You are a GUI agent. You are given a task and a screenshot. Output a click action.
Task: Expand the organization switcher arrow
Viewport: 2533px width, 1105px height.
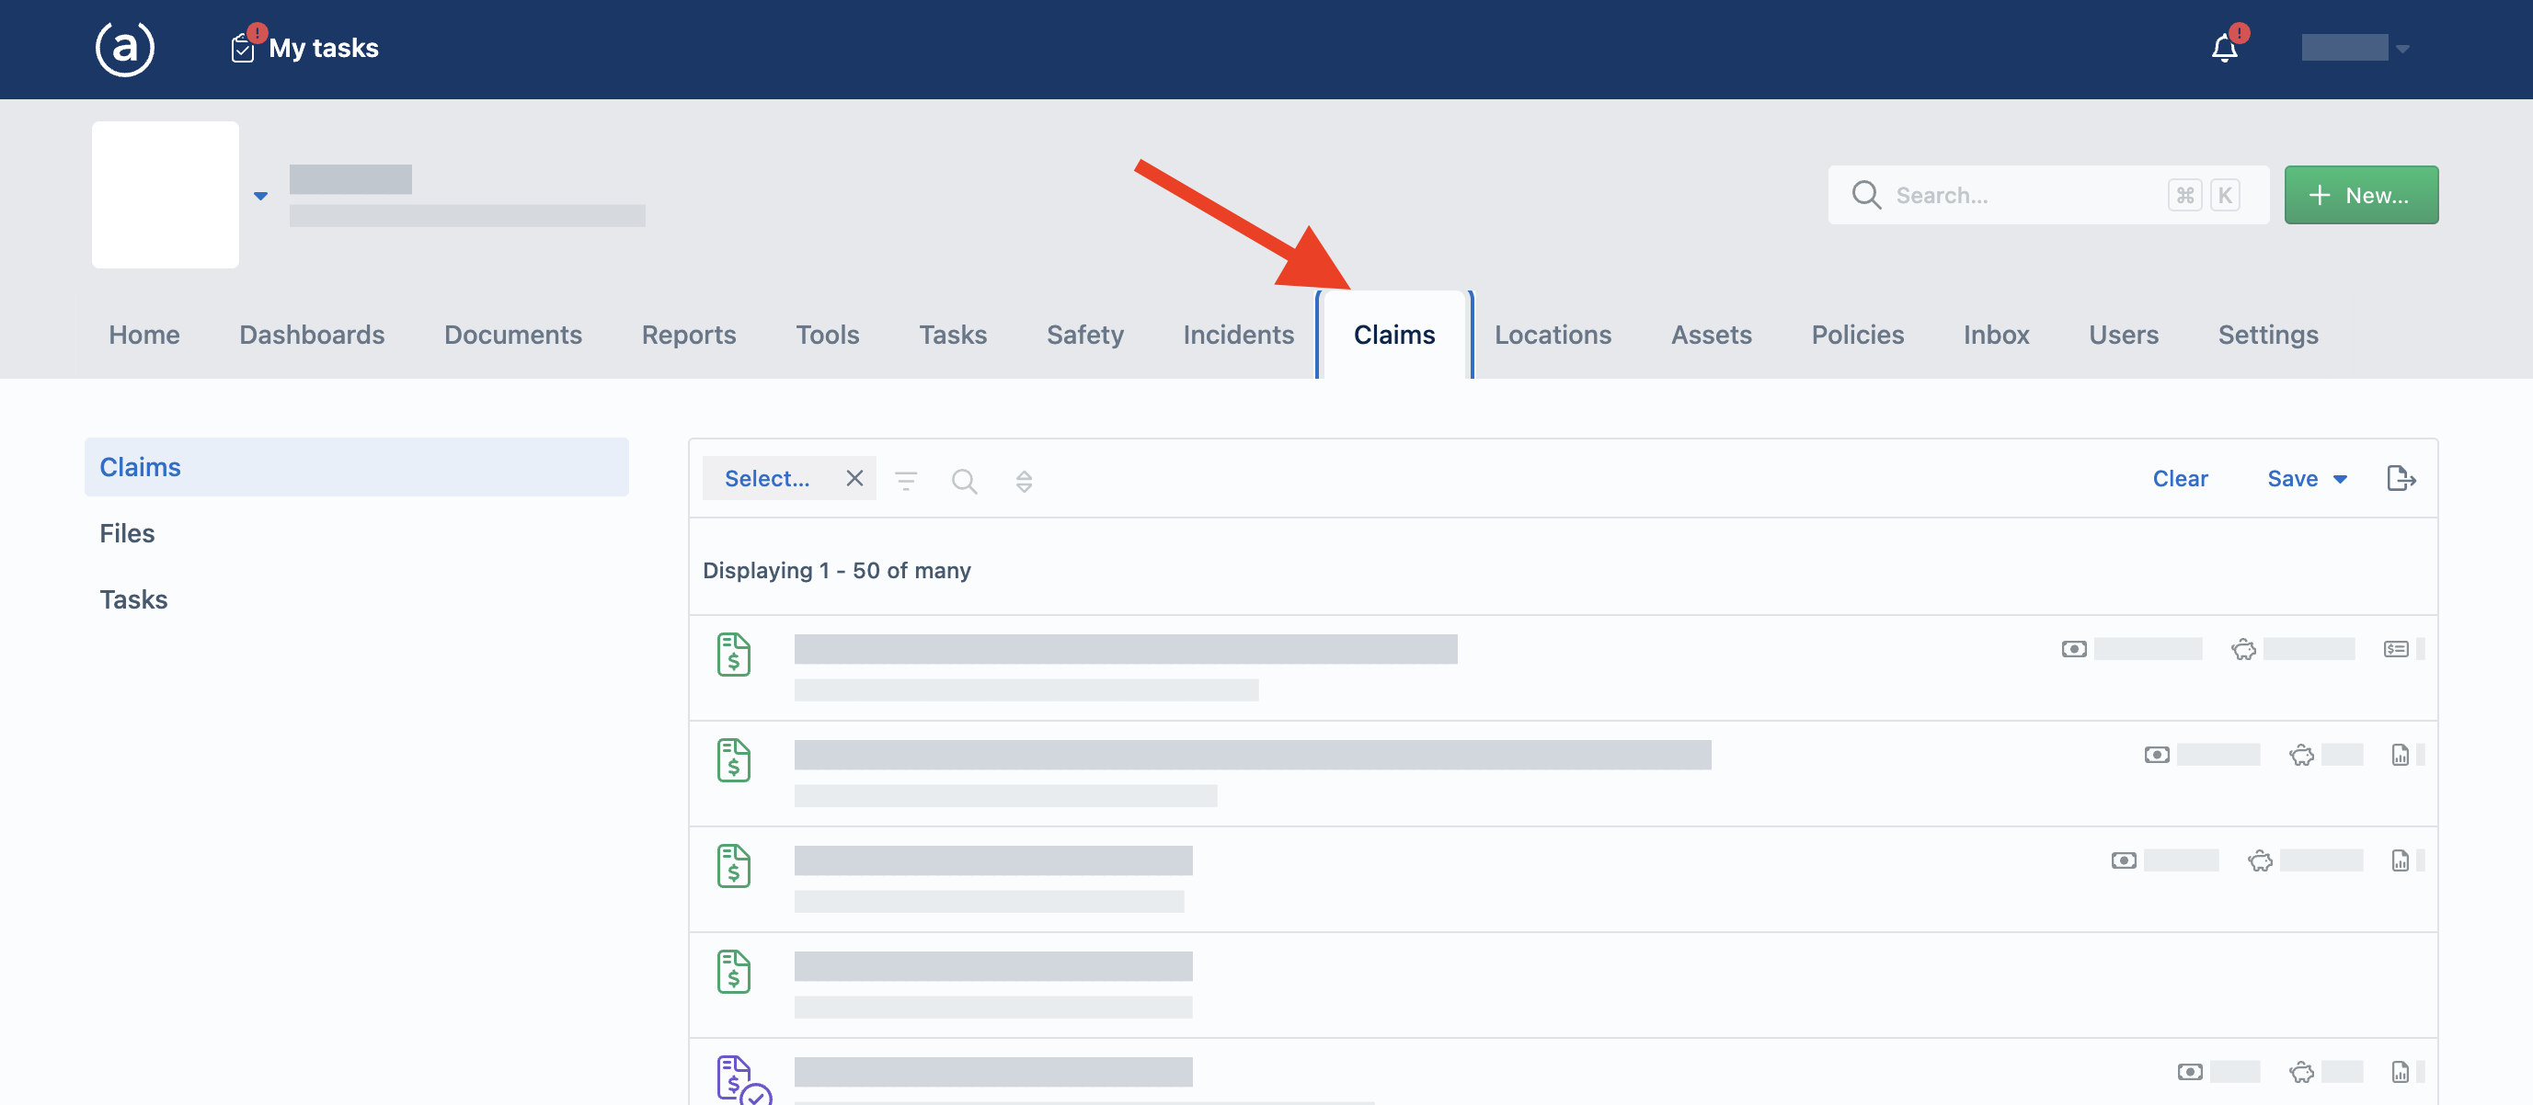260,196
